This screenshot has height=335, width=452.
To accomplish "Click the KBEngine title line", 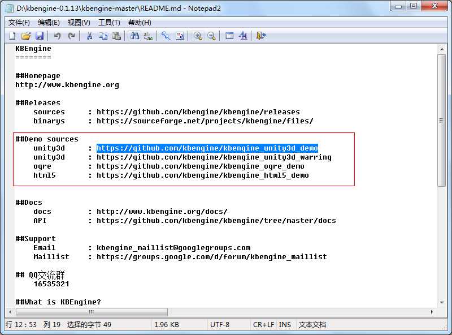I will 33,49.
